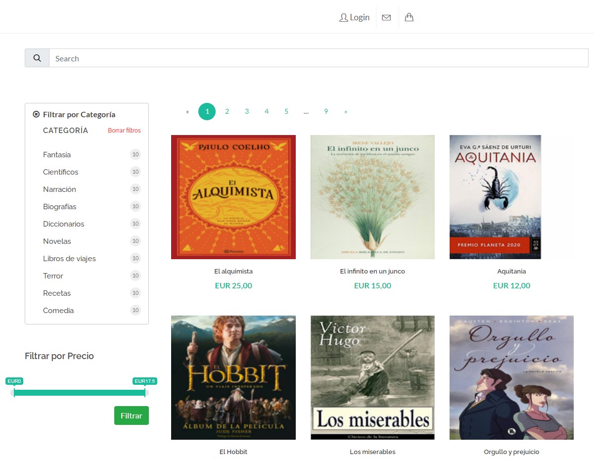Clear filters with Borrar filtros
The height and width of the screenshot is (460, 594).
click(x=124, y=131)
